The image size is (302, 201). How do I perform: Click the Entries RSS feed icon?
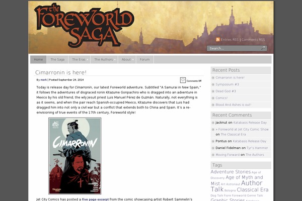point(218,39)
